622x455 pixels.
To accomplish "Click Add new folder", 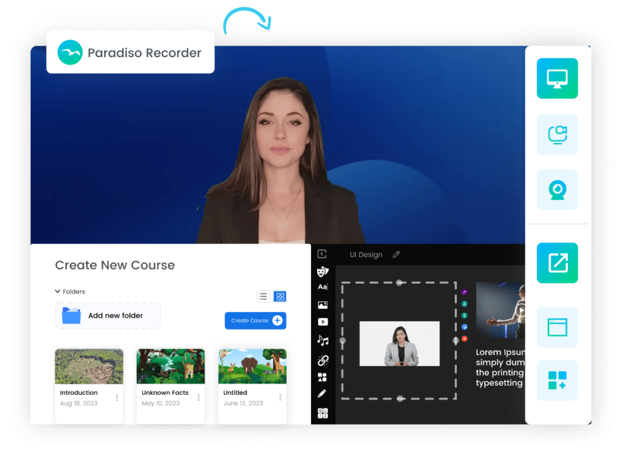I will pos(108,316).
